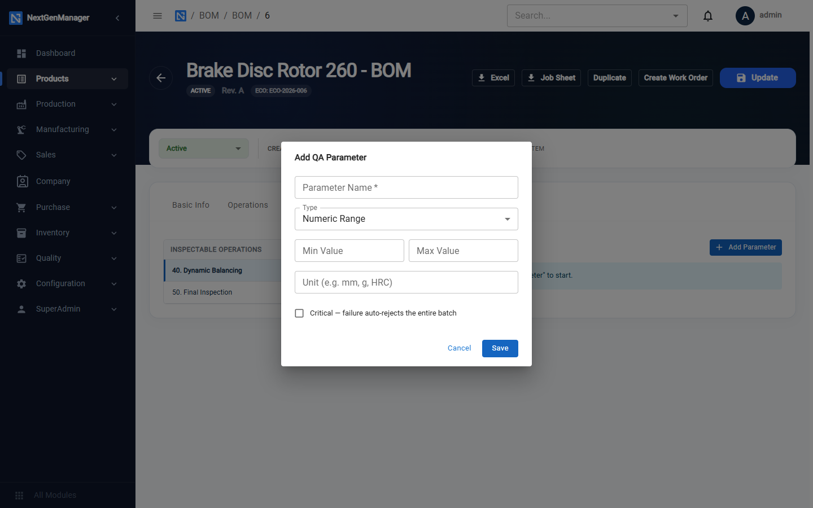Select 50. Final Inspection operation

pyautogui.click(x=222, y=292)
